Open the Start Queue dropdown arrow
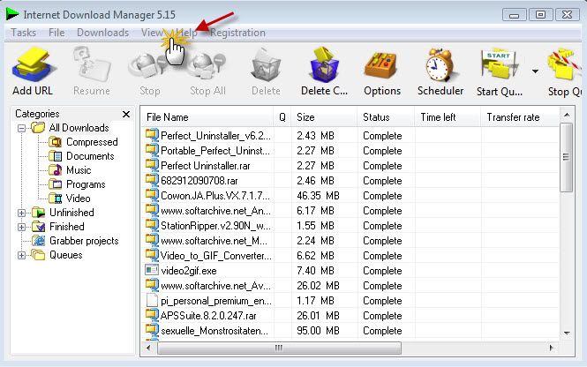 (x=535, y=71)
